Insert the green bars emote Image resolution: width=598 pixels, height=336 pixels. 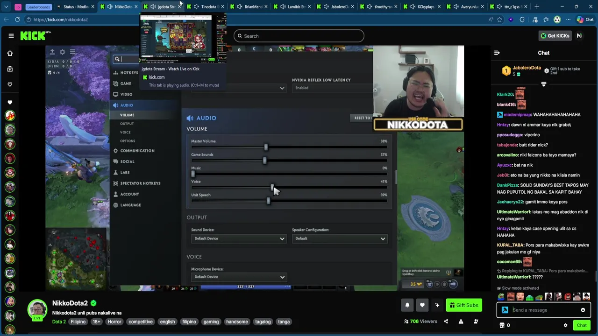(529, 297)
